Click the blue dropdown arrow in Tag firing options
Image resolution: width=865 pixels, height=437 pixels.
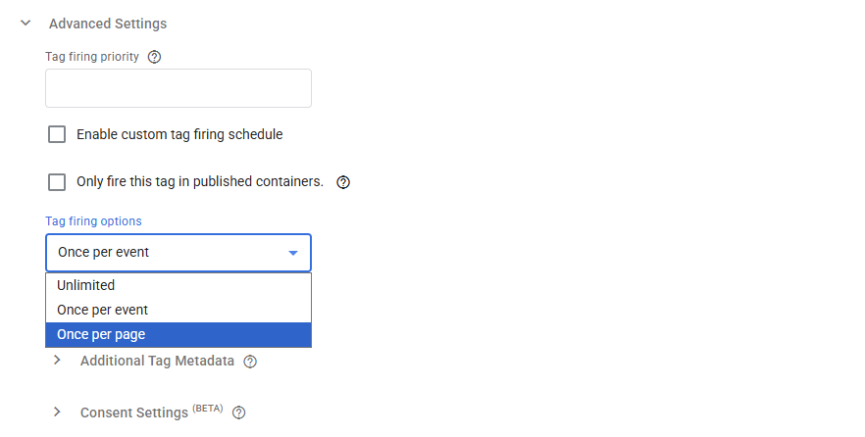293,253
